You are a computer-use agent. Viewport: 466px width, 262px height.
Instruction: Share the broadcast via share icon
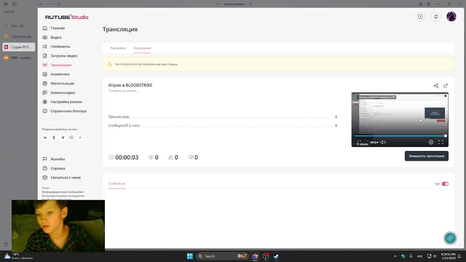[x=436, y=86]
